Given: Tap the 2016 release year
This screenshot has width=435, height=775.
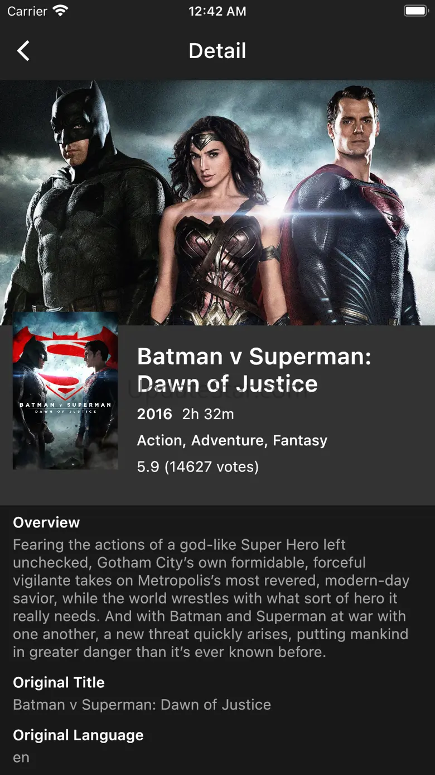Looking at the screenshot, I should pyautogui.click(x=154, y=414).
